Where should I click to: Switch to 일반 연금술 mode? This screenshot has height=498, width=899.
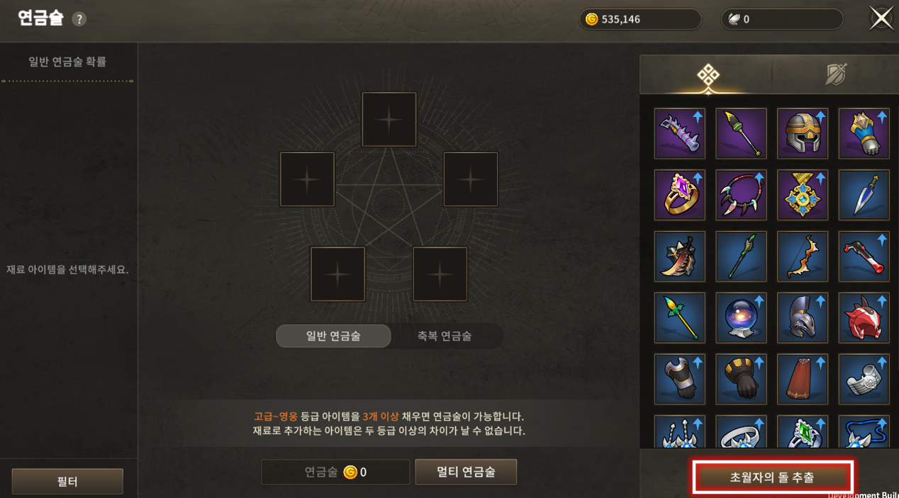coord(333,336)
